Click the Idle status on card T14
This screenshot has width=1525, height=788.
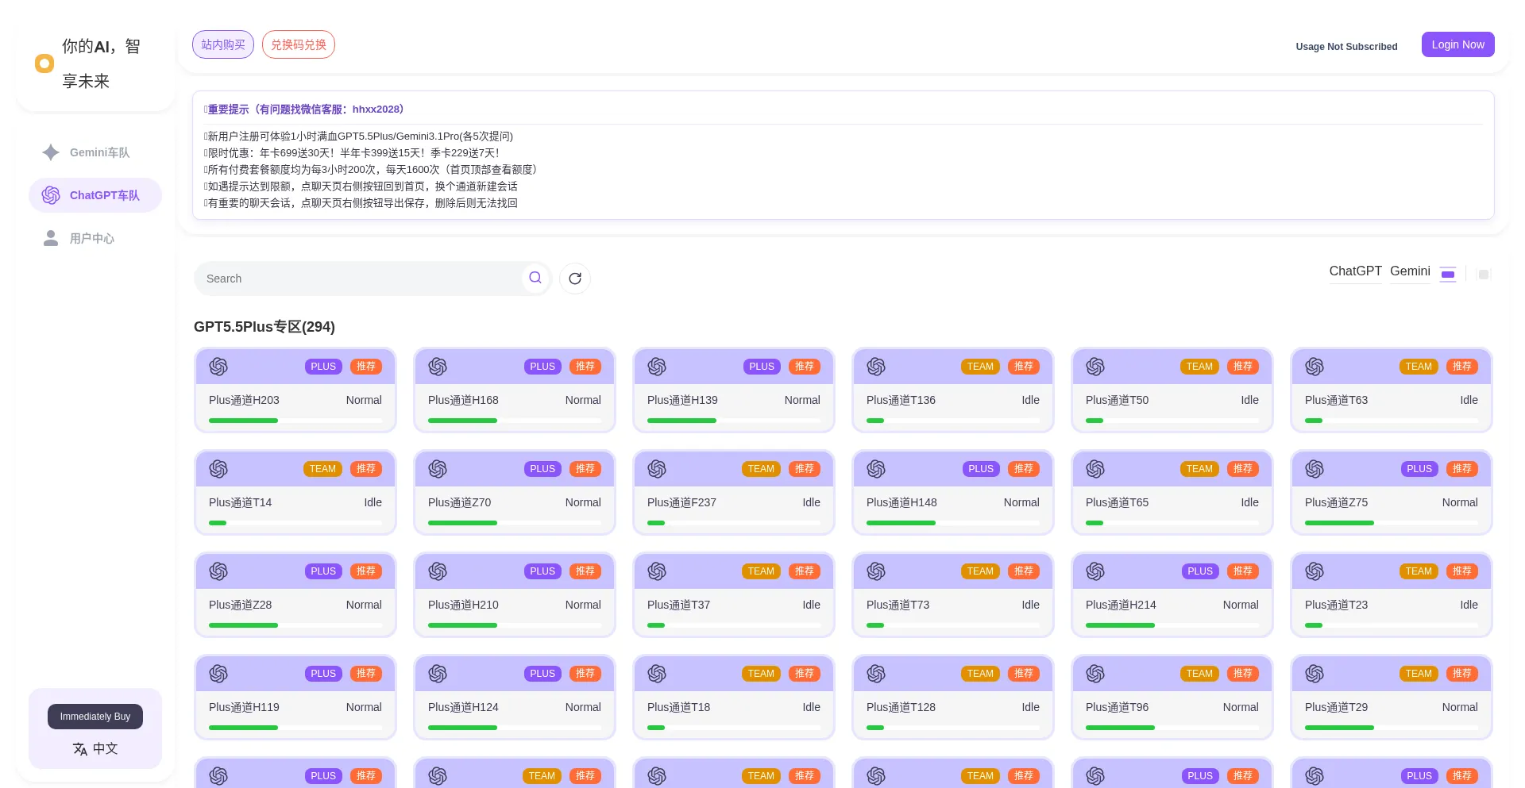tap(373, 502)
